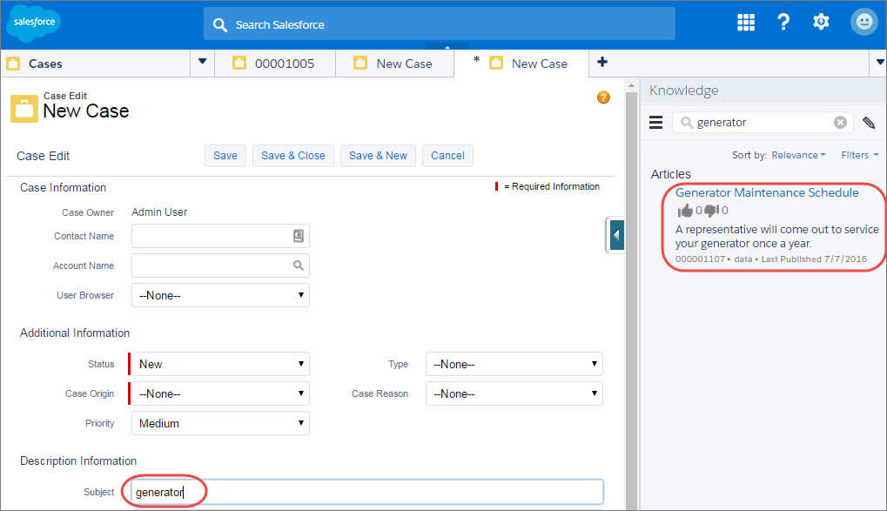This screenshot has height=511, width=887.
Task: Select the unsaved New Case tab with asterisk
Action: [521, 64]
